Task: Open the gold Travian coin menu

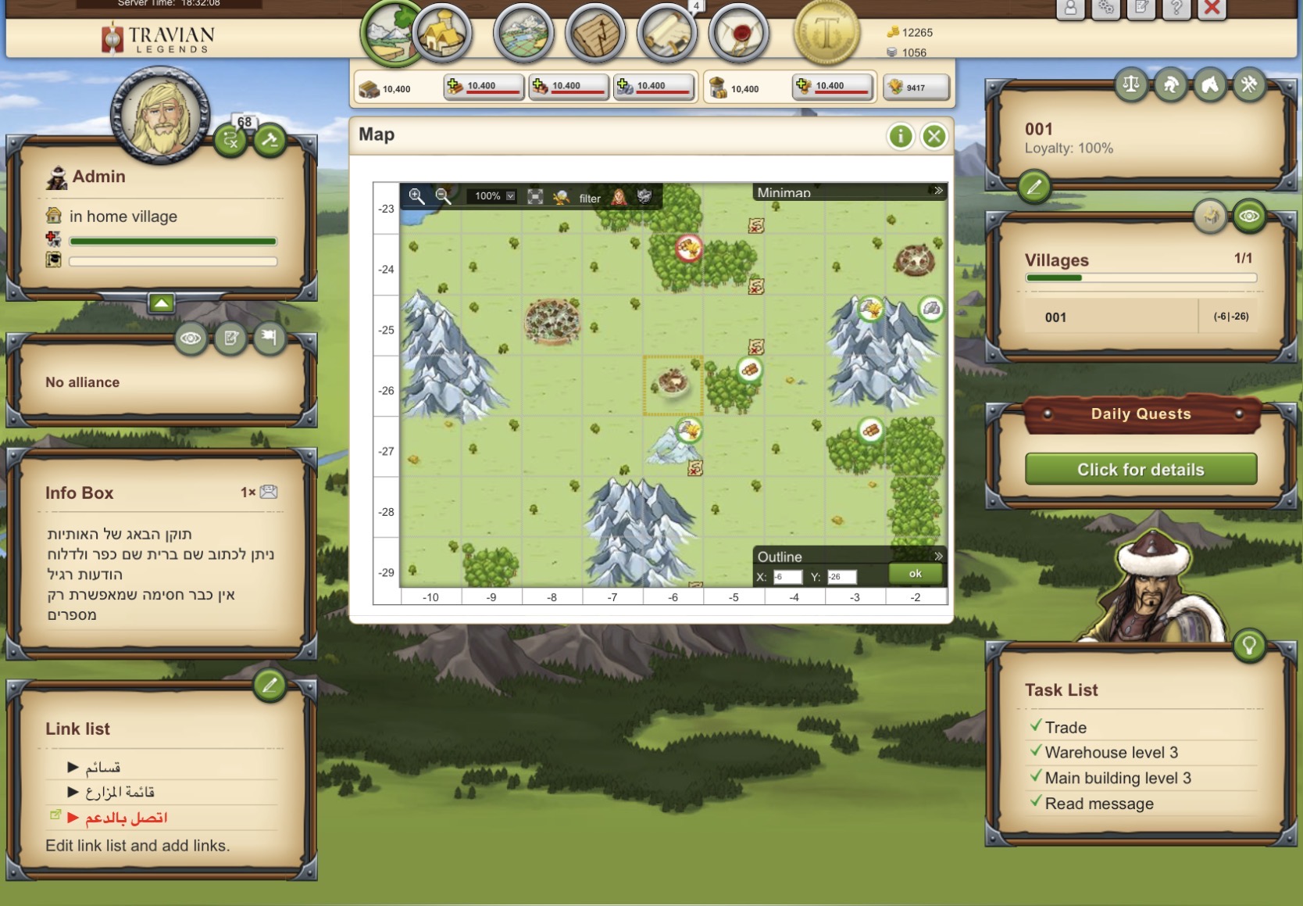Action: 828,34
